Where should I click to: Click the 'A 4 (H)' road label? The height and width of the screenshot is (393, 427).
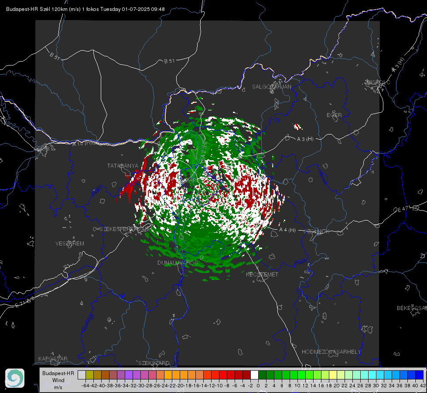(x=287, y=230)
